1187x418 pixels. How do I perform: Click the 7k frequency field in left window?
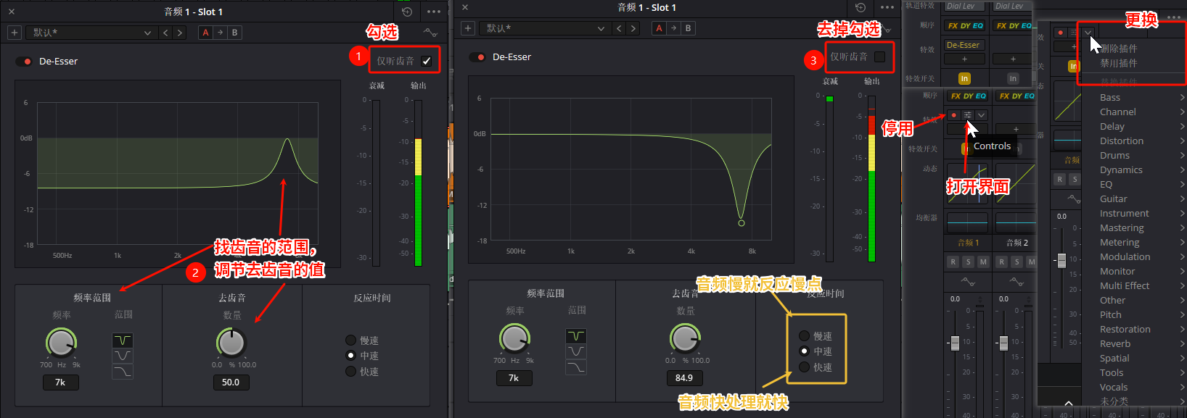point(60,382)
